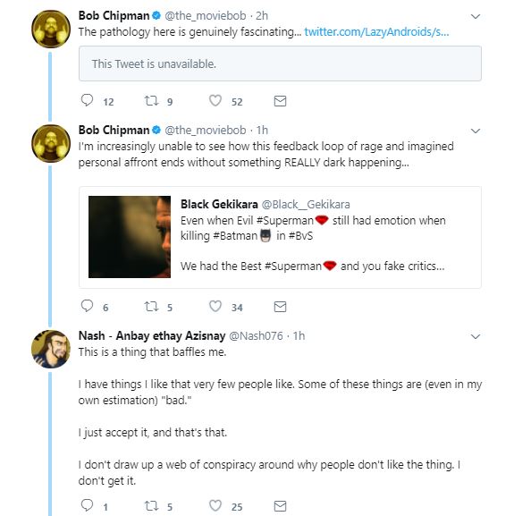Like Nash's tweet with 25 likes
This screenshot has width=514, height=516.
(215, 505)
